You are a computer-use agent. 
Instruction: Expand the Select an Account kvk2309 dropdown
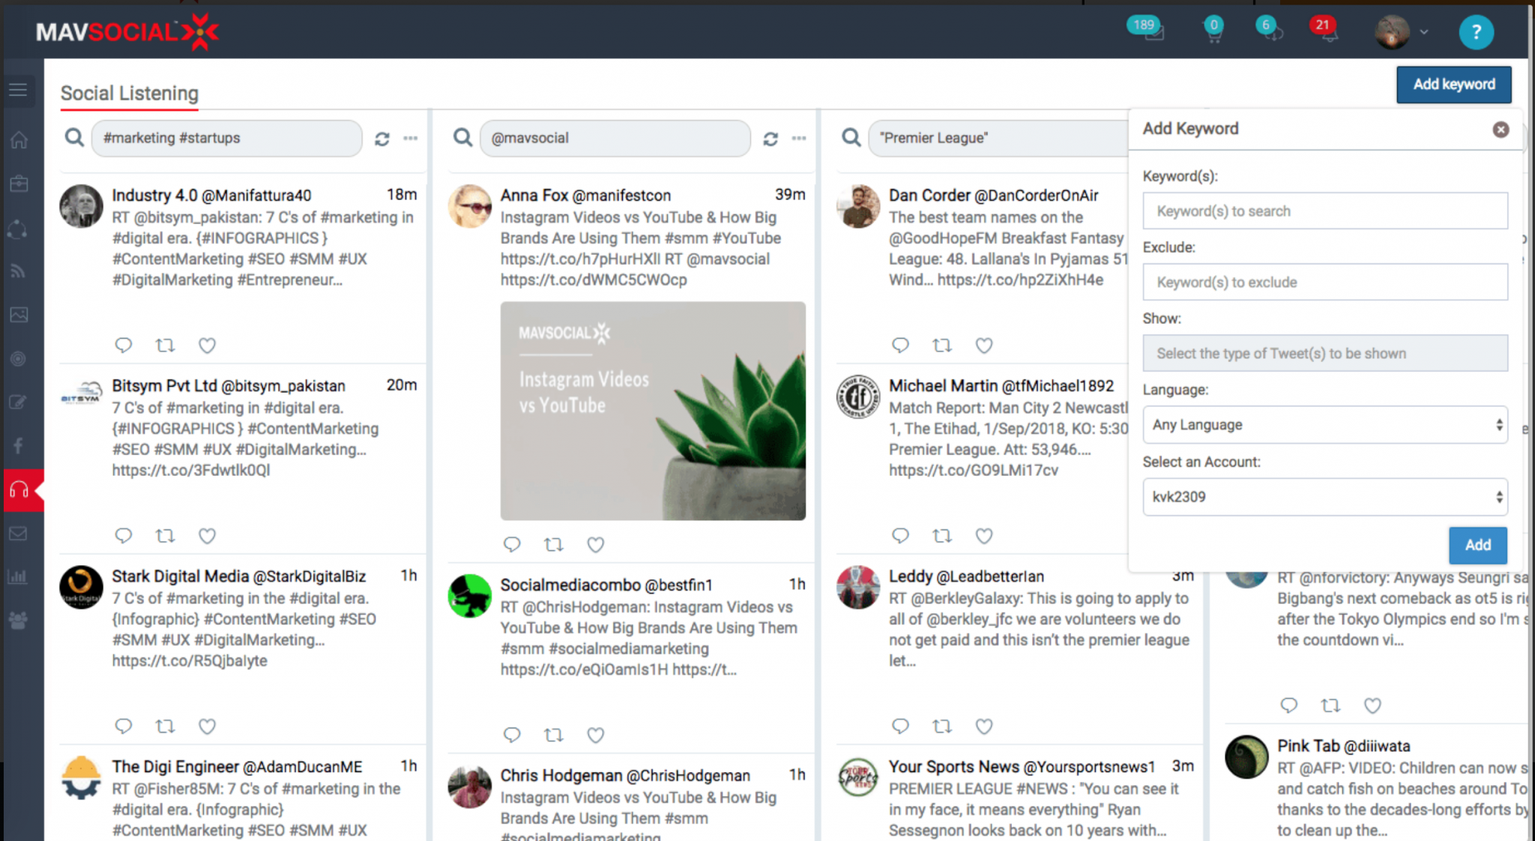pyautogui.click(x=1324, y=497)
